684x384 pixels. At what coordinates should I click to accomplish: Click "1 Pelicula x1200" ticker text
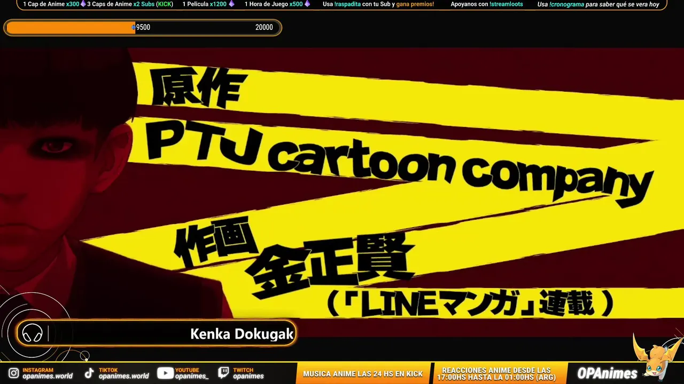[x=205, y=4]
